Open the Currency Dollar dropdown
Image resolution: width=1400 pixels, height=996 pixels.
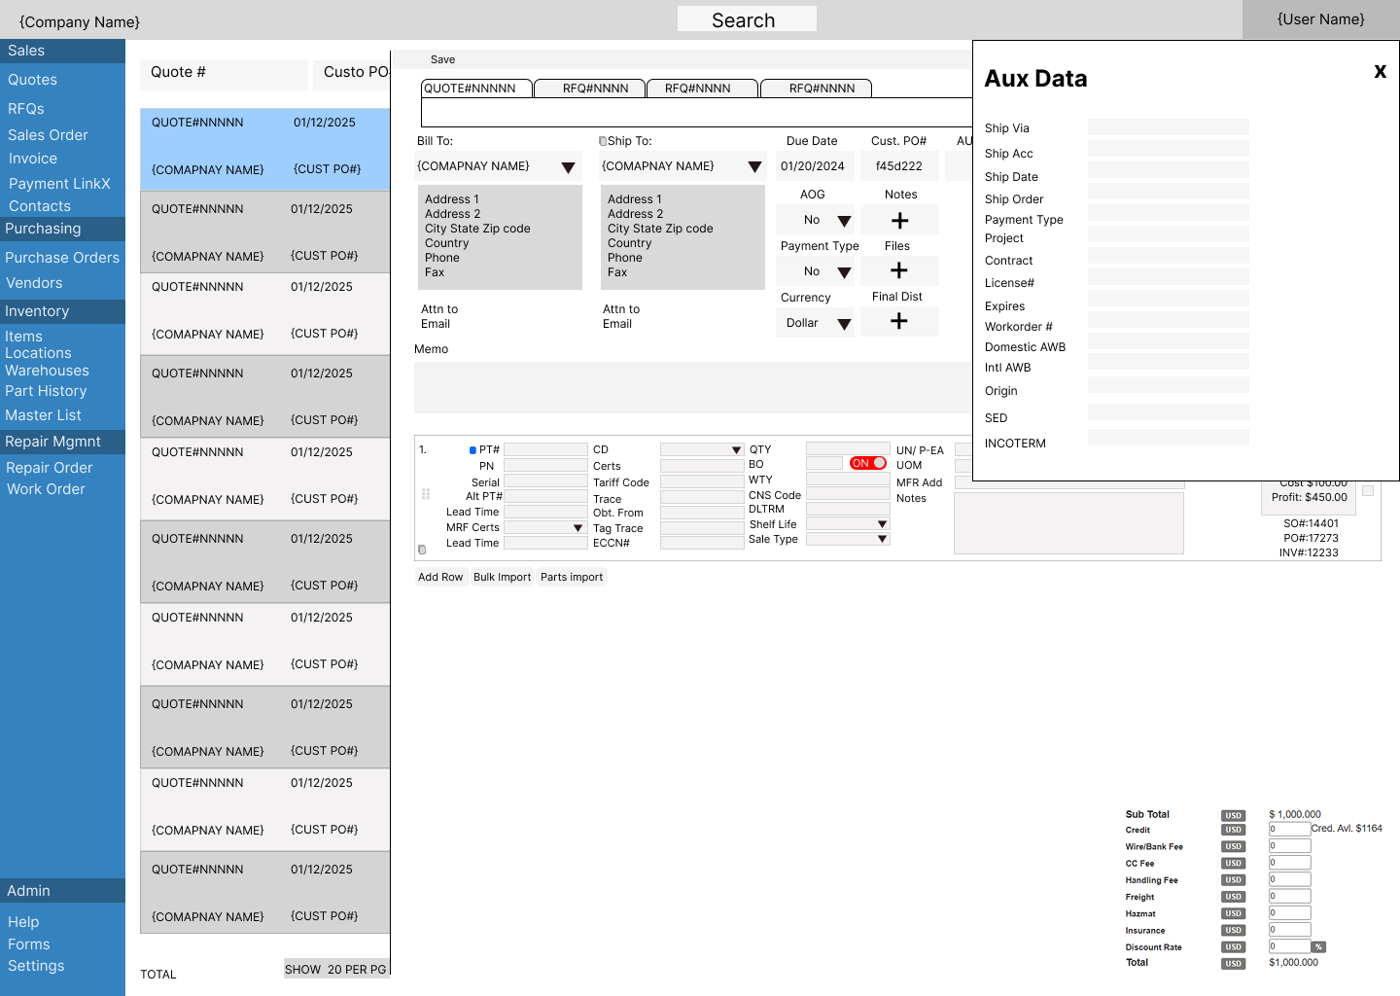pos(844,324)
